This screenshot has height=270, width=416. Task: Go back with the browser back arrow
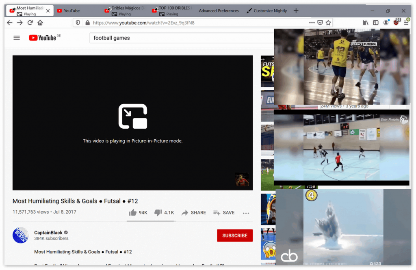(10, 23)
